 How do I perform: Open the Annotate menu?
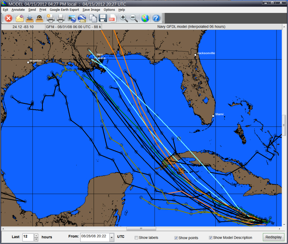18,10
